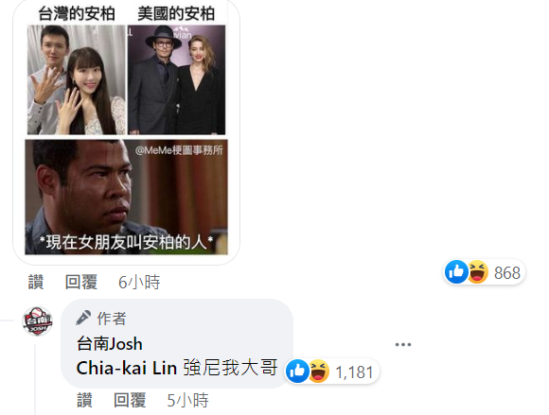Open the three-dot comment options menu
The image size is (549, 415).
click(x=403, y=344)
